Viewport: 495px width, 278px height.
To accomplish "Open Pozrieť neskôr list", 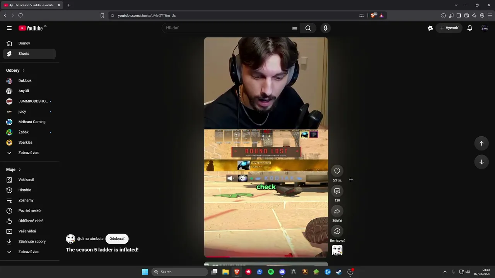I will (29, 210).
